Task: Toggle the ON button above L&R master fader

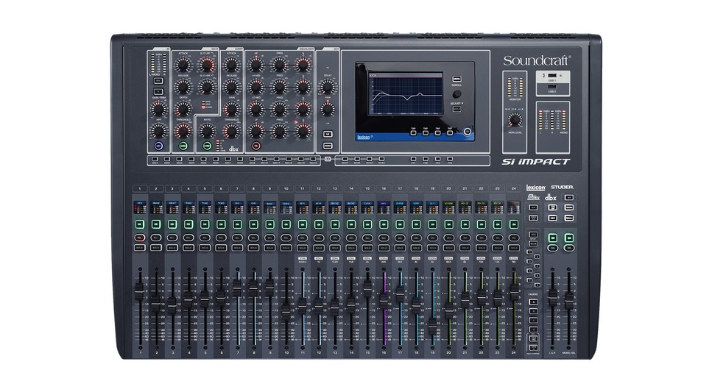Action: tap(552, 238)
